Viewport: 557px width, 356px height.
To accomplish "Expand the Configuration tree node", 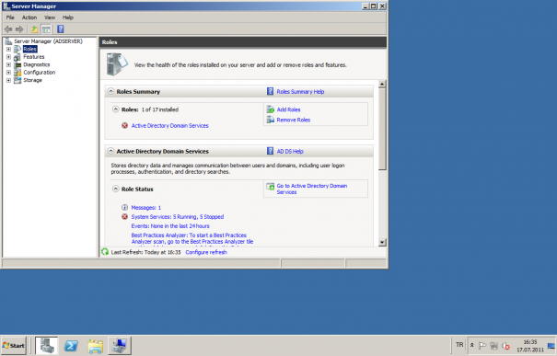I will pyautogui.click(x=8, y=73).
